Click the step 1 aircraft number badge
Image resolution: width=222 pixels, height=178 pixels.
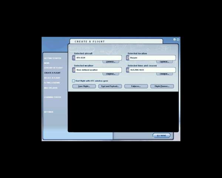pyautogui.click(x=74, y=58)
